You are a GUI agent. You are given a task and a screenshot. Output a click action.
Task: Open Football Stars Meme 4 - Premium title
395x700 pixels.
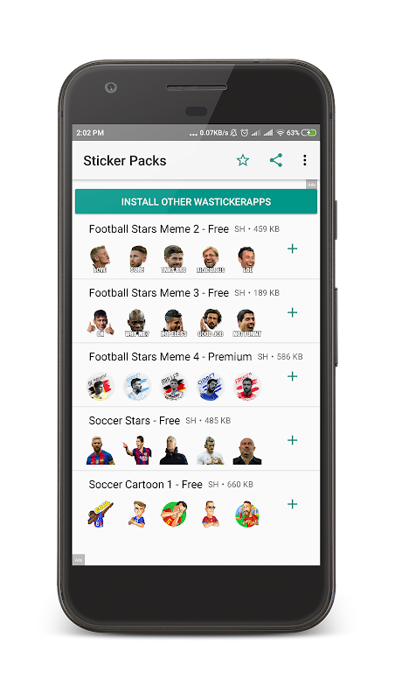[x=170, y=357]
